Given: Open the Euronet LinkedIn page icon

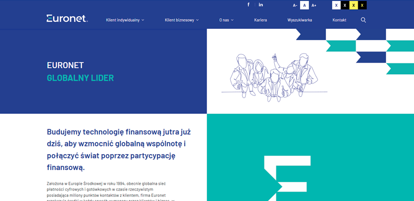Looking at the screenshot, I should 261,5.
